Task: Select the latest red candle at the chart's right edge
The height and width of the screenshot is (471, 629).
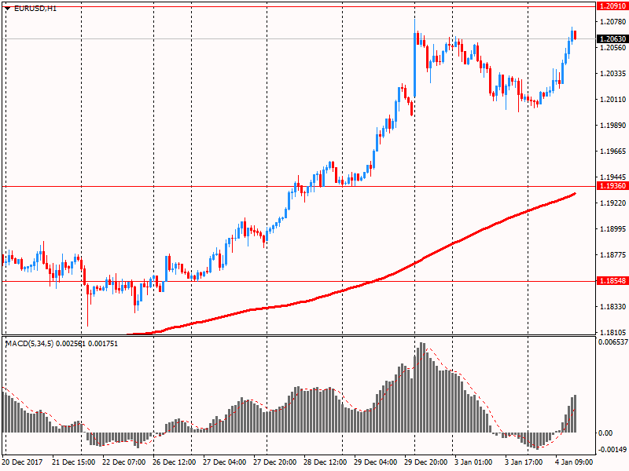Action: click(576, 35)
